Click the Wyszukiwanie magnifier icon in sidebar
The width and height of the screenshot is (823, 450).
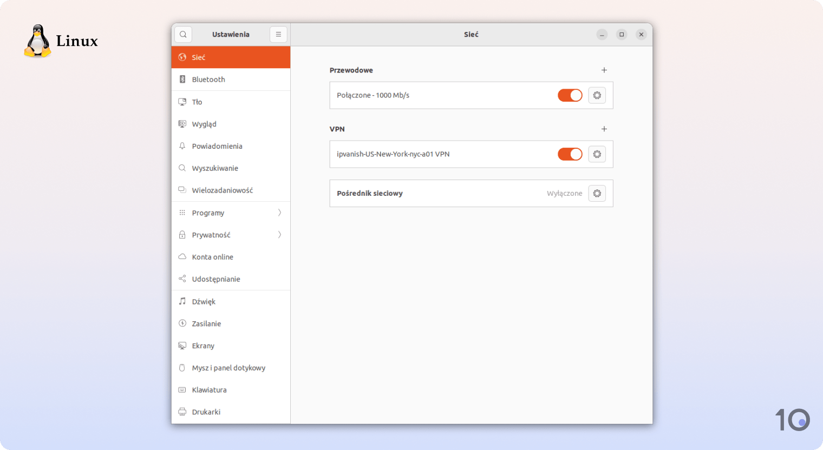tap(182, 168)
